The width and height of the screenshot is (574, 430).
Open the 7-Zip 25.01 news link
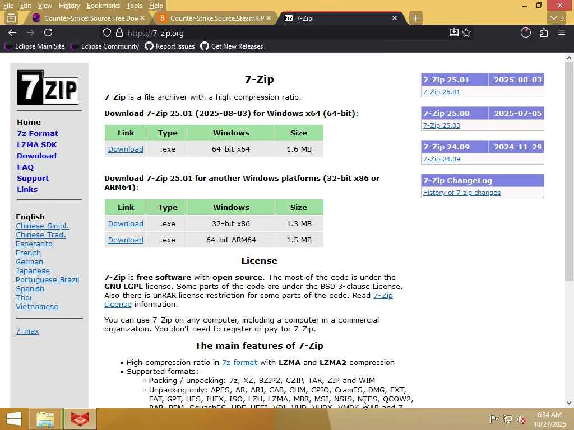point(442,92)
